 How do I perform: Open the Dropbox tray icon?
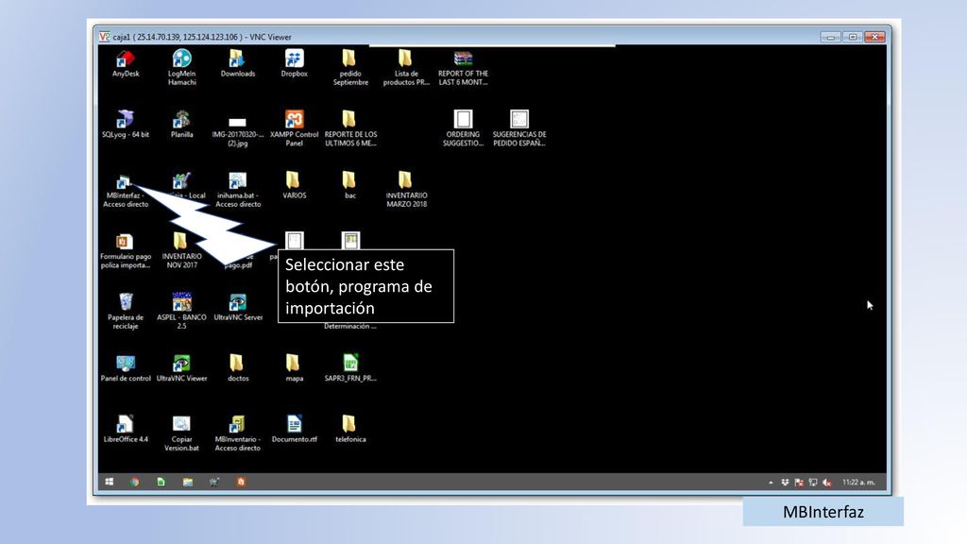[x=785, y=483]
